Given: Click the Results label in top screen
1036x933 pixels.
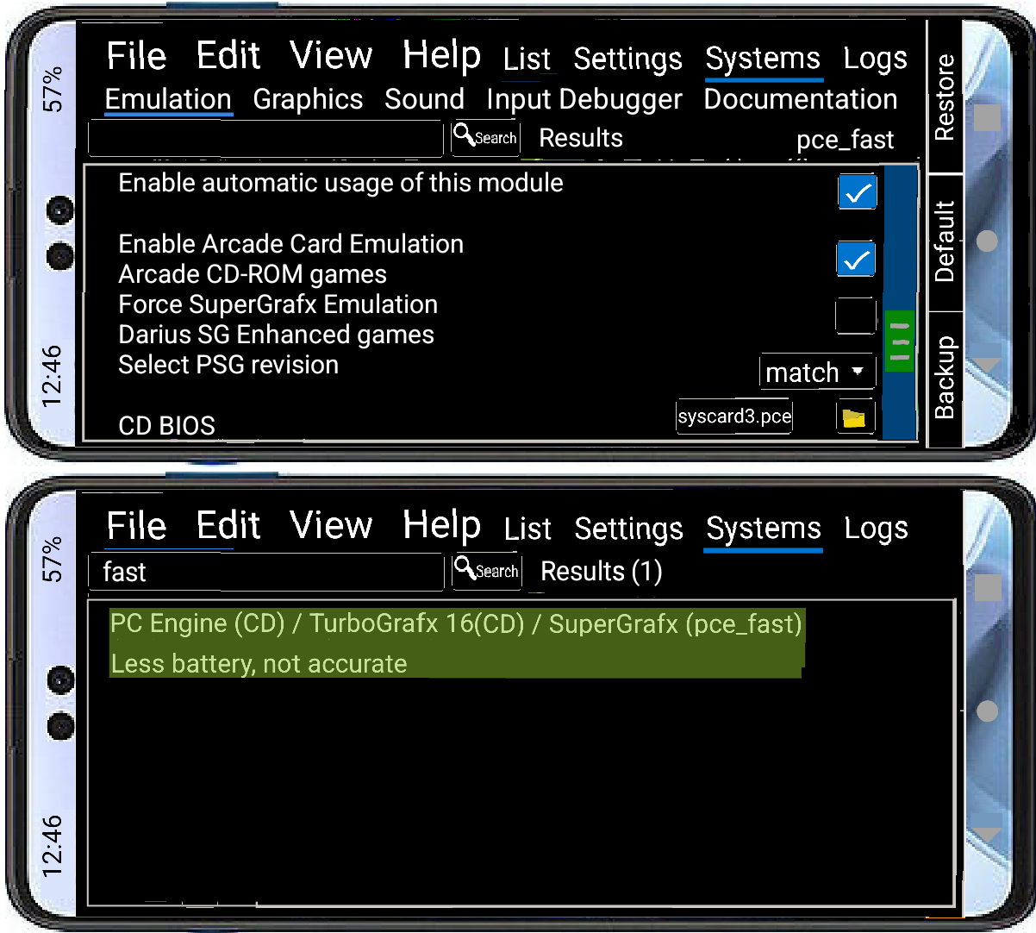Looking at the screenshot, I should pyautogui.click(x=580, y=138).
